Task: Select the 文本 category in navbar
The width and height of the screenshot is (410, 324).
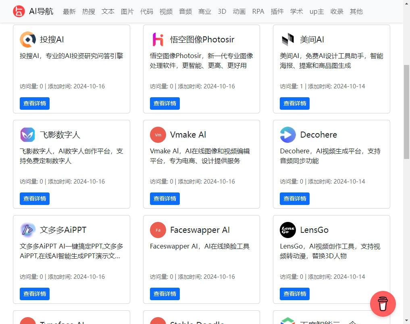Action: [108, 12]
